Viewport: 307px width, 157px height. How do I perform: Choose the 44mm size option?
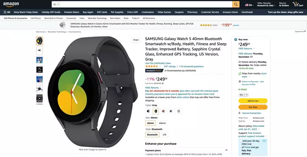[x=162, y=123]
